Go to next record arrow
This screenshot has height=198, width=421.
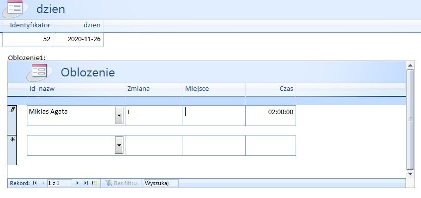pos(78,183)
